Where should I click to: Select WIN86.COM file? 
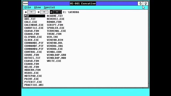coord(54,52)
